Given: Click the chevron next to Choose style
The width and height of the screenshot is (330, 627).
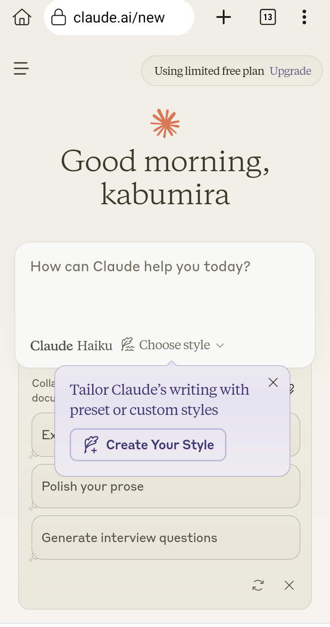Looking at the screenshot, I should point(220,346).
